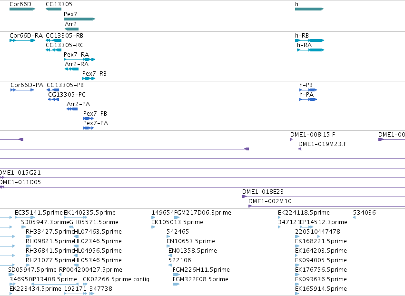
Task: Select the RH09821.5prime EST label
Action: [50, 241]
